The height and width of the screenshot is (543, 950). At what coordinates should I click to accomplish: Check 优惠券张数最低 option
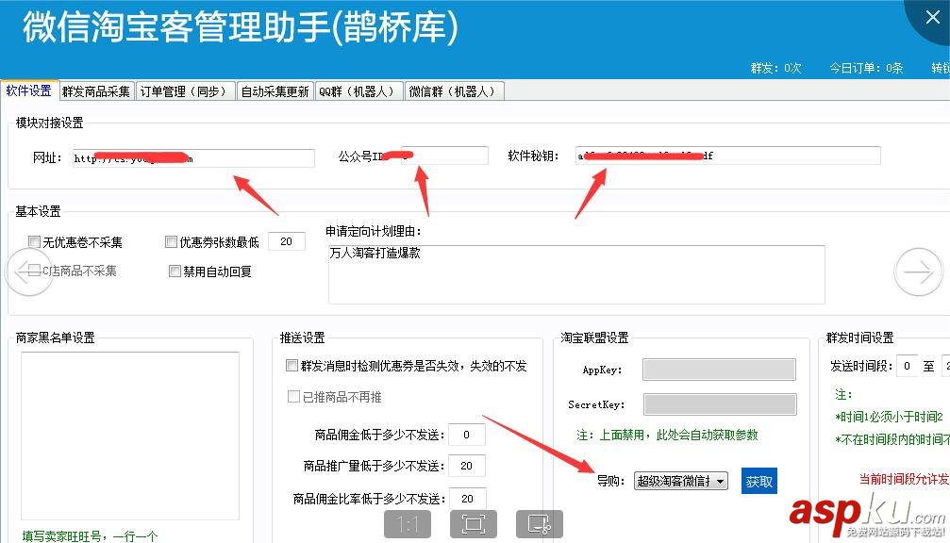pyautogui.click(x=171, y=241)
